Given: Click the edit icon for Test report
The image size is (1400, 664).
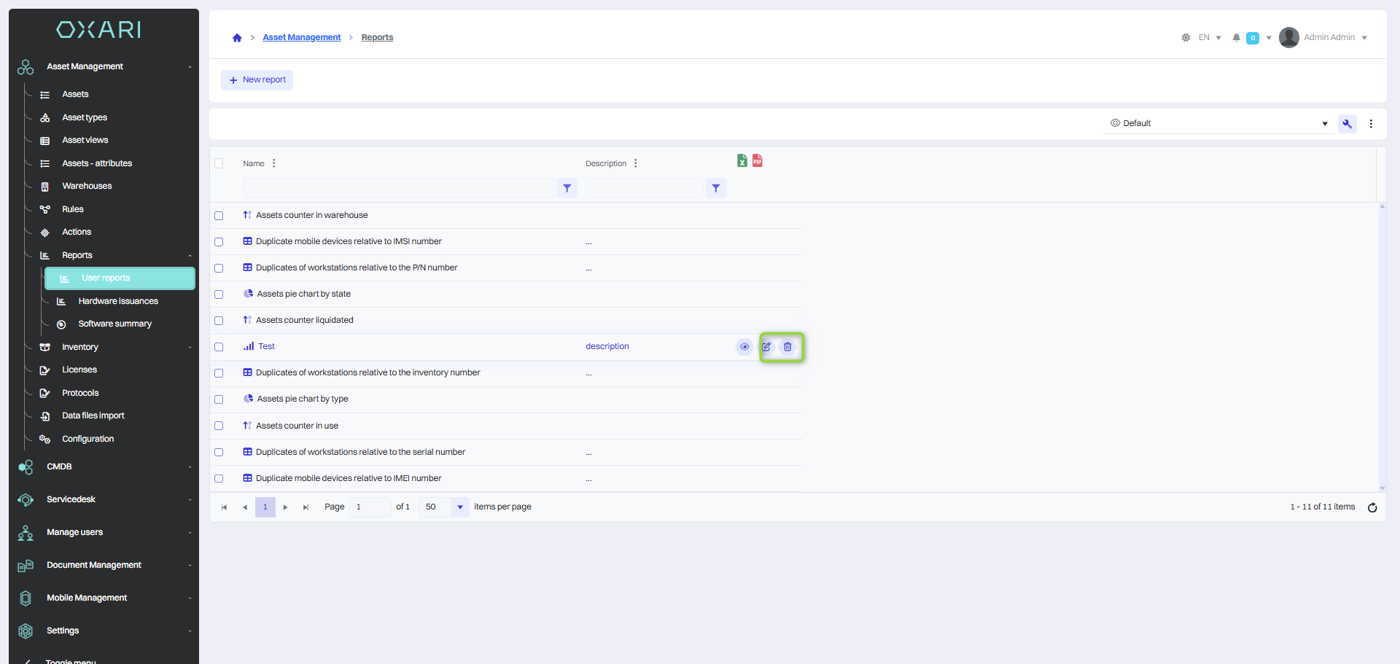Looking at the screenshot, I should pos(766,347).
